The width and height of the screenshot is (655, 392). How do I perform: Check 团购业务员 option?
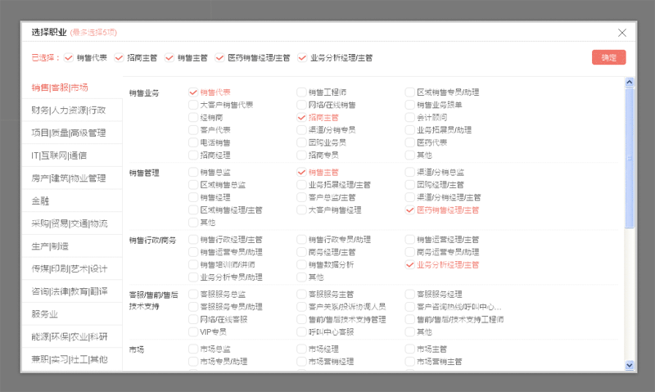tap(301, 142)
